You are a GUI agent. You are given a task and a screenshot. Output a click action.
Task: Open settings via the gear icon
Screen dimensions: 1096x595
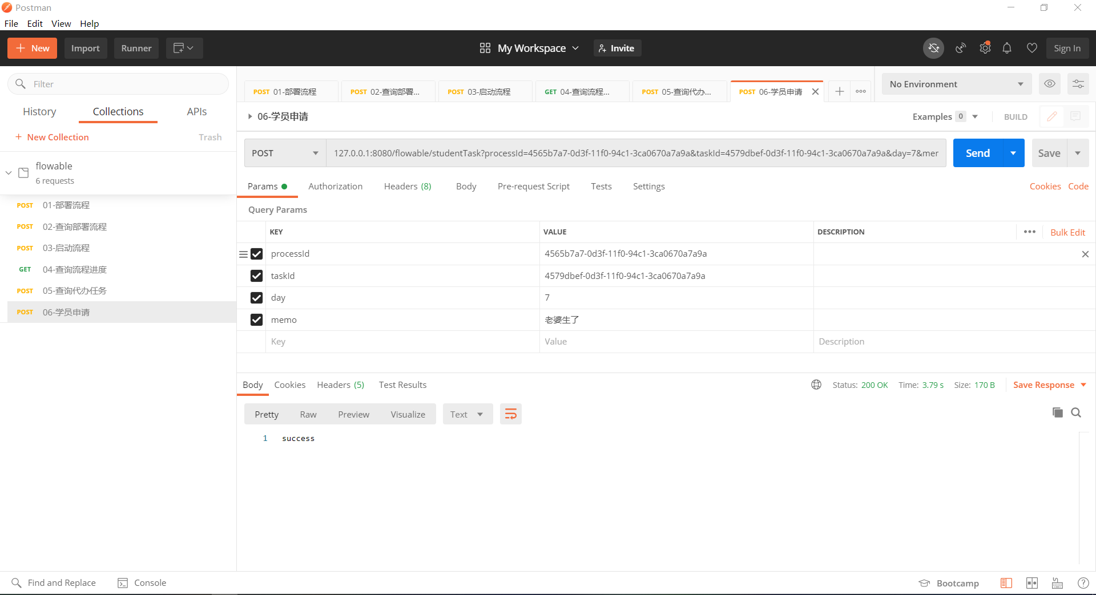point(985,48)
